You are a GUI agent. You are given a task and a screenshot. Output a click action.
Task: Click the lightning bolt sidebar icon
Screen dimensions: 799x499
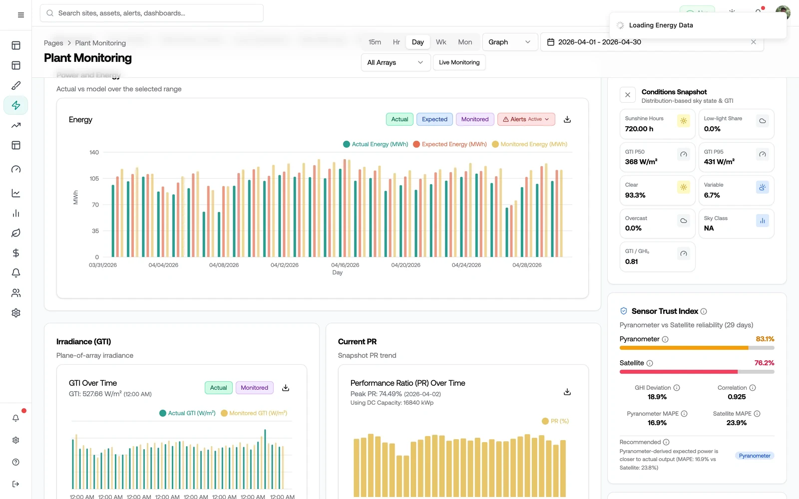click(x=16, y=105)
